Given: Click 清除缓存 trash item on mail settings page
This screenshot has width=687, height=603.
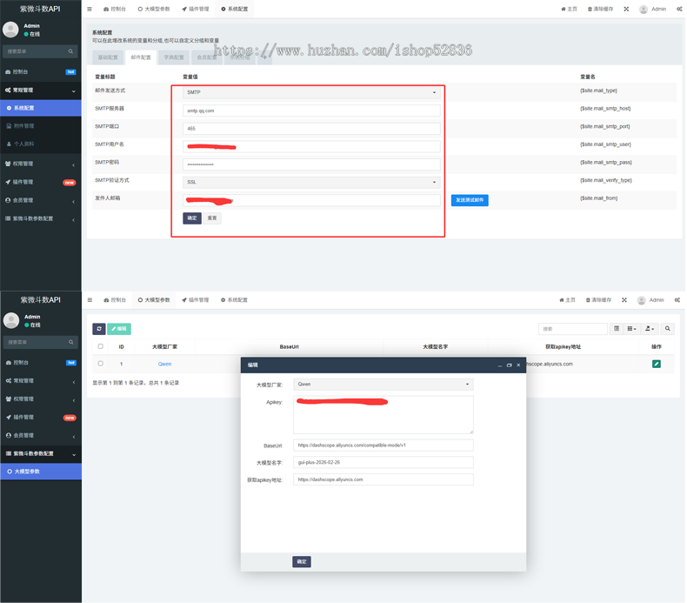Looking at the screenshot, I should [x=600, y=9].
